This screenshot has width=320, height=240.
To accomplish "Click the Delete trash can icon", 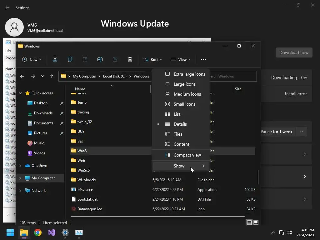I will (130, 59).
